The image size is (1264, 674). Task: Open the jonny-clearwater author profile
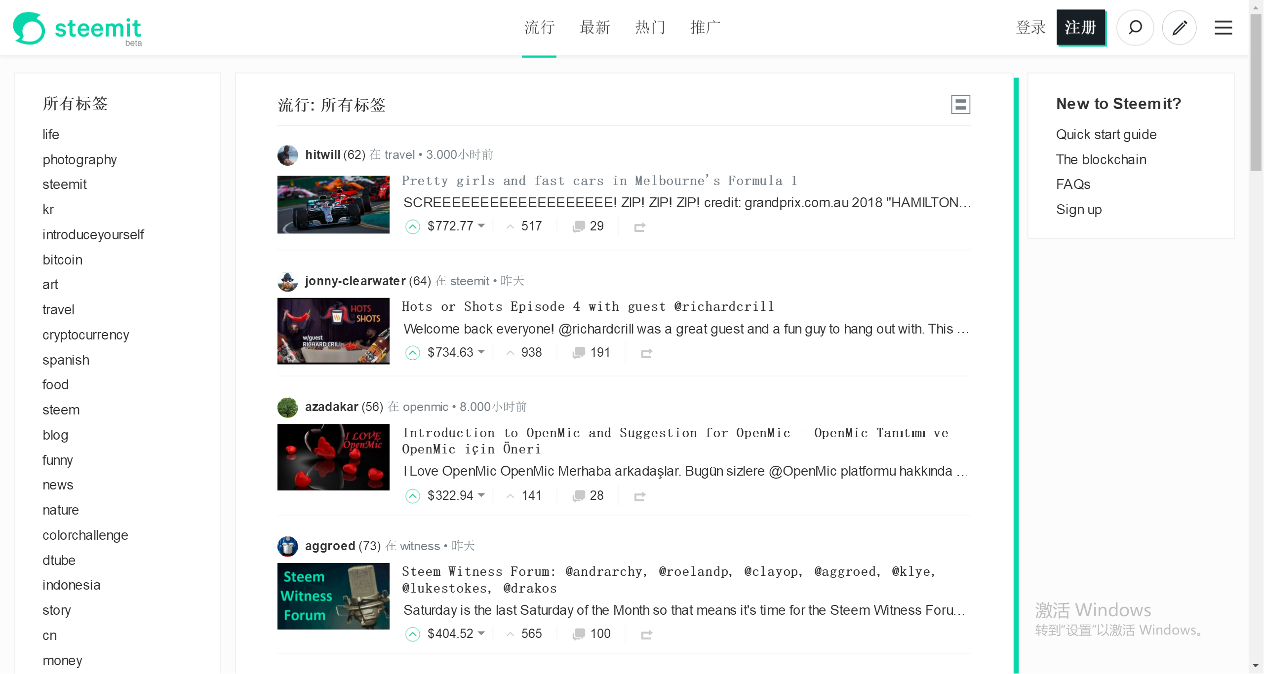355,281
